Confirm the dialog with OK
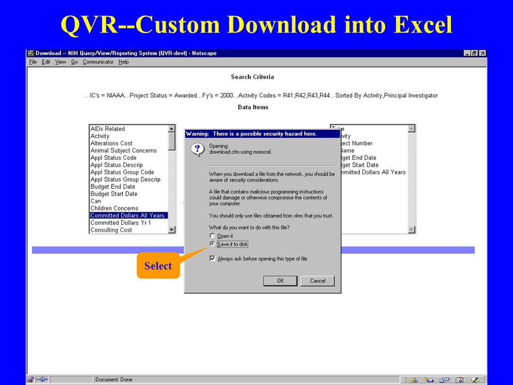Image resolution: width=513 pixels, height=385 pixels. [x=281, y=281]
